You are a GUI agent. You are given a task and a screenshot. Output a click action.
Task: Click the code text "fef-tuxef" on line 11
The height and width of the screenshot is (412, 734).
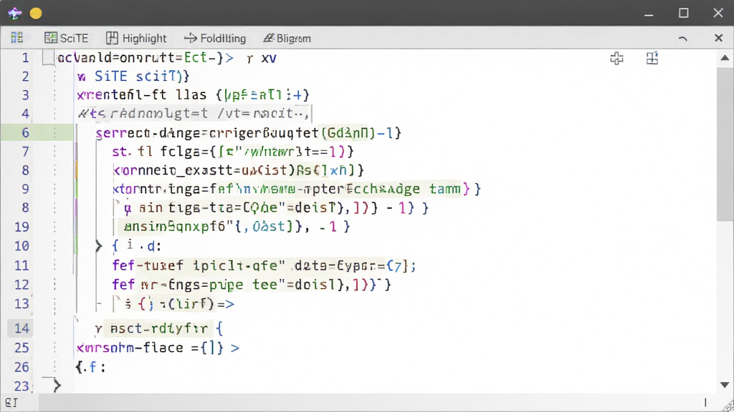coord(148,265)
